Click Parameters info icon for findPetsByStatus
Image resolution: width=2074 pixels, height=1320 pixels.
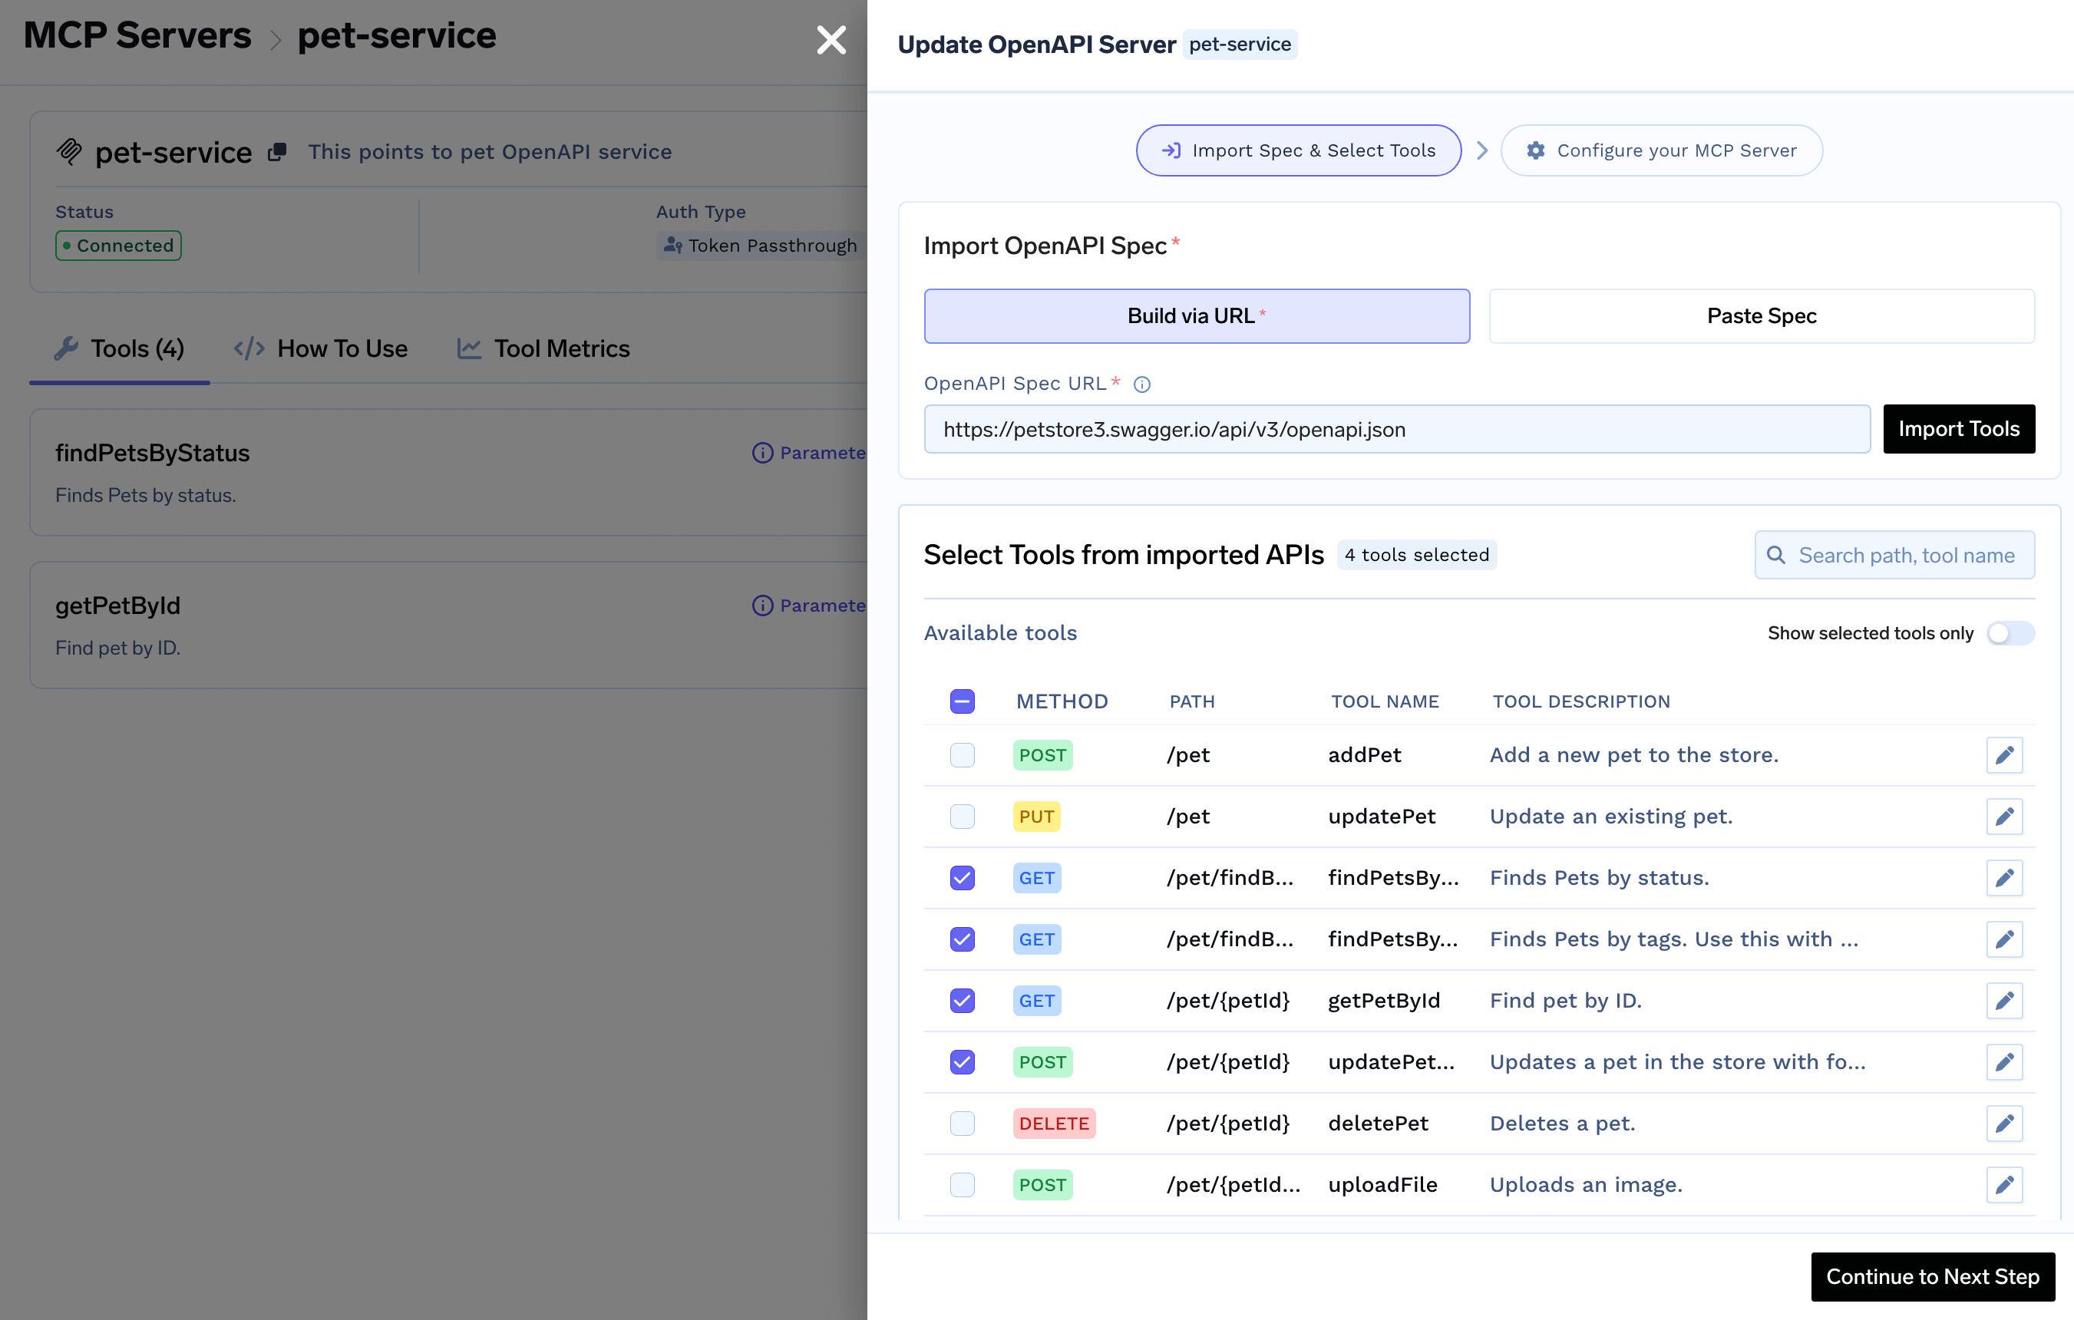pos(762,453)
